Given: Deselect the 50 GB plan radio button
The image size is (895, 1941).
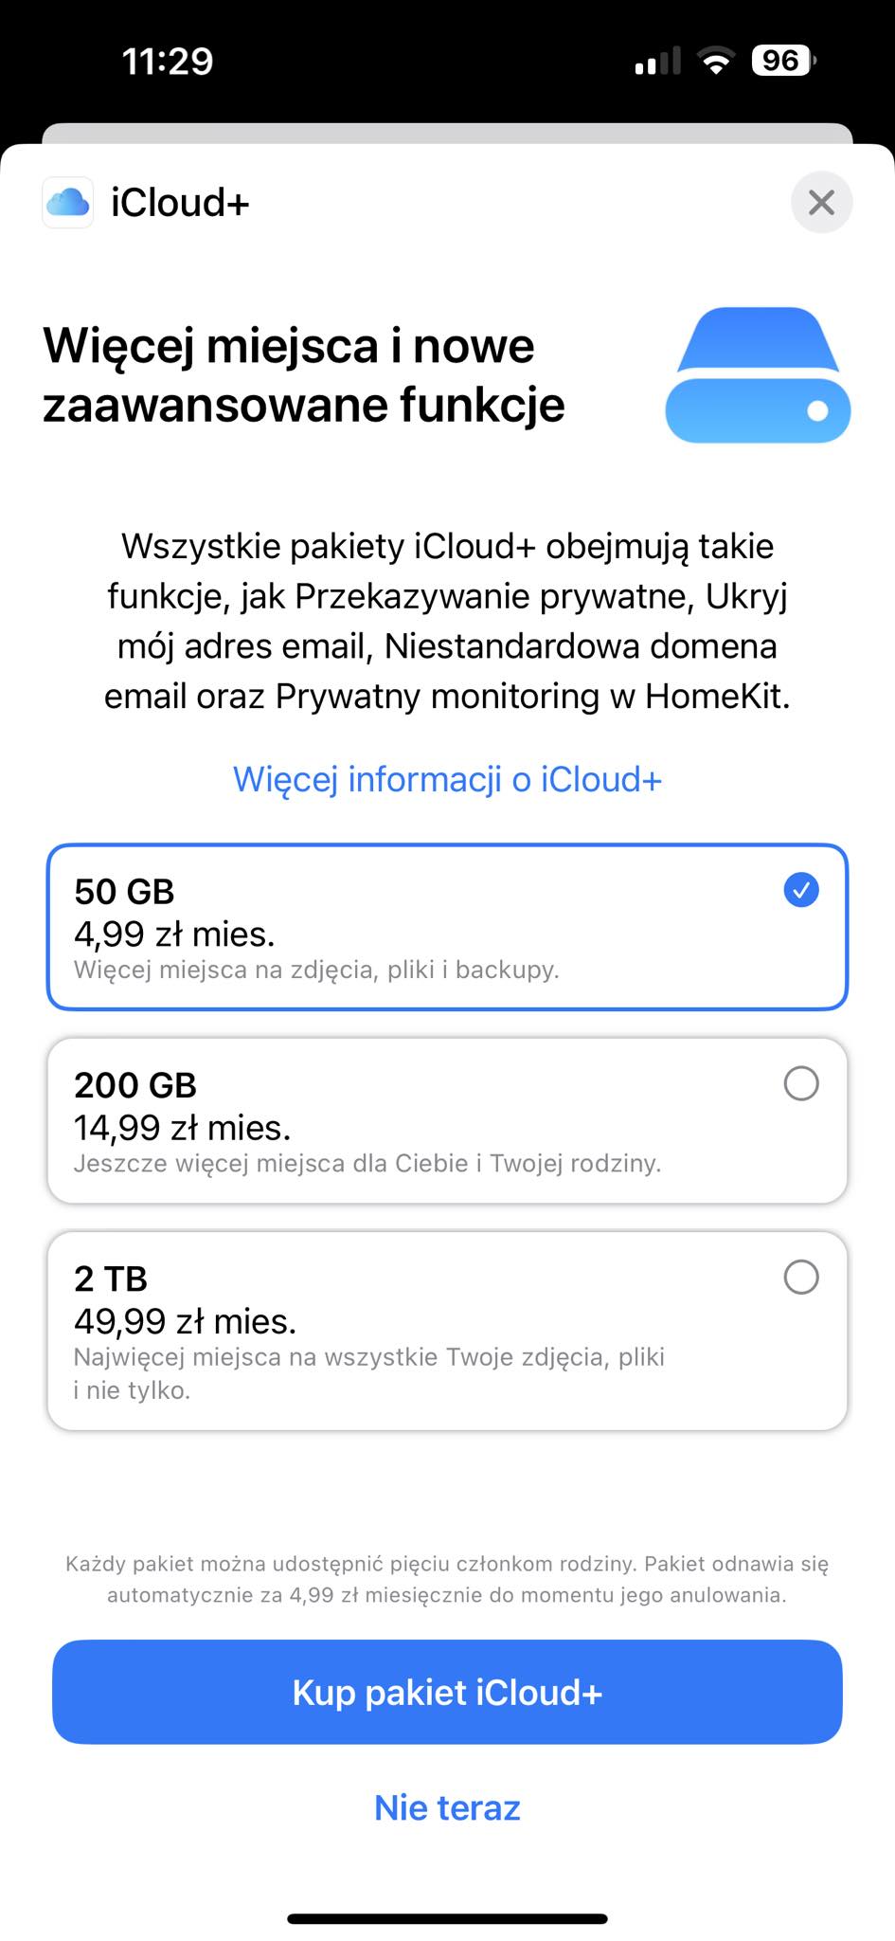Looking at the screenshot, I should coord(800,889).
